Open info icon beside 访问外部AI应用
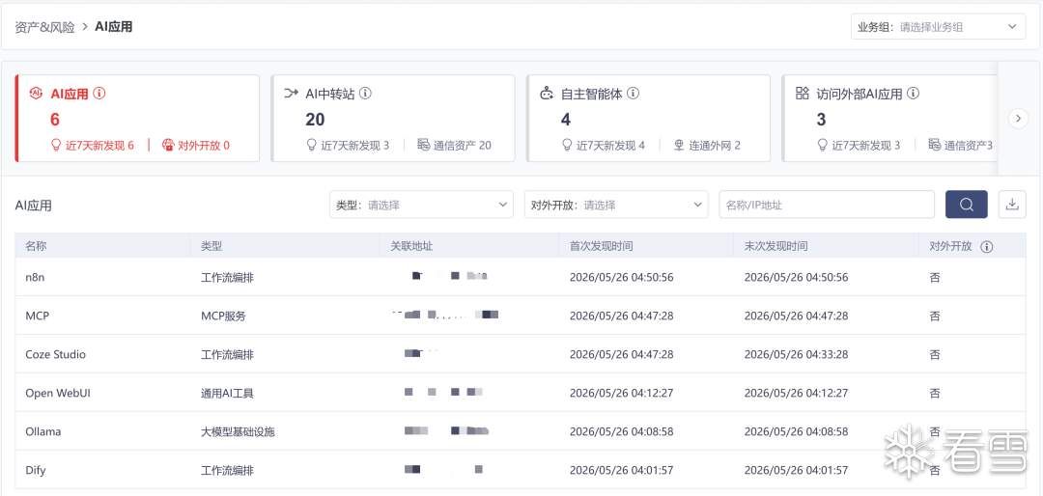 [914, 94]
